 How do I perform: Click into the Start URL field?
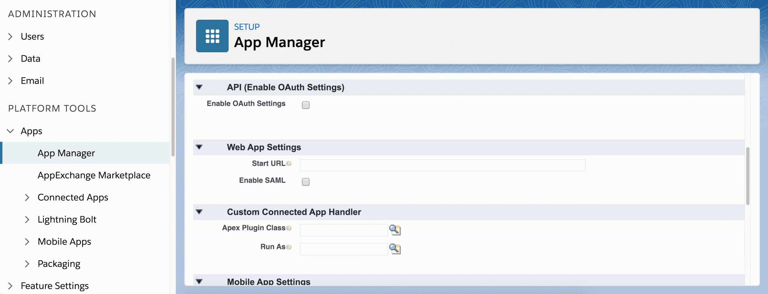442,165
